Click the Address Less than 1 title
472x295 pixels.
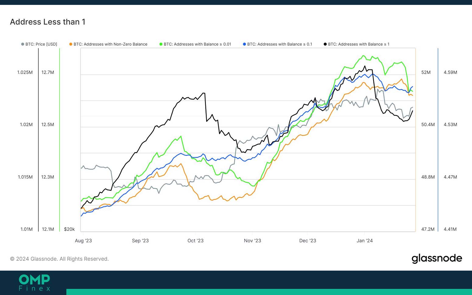pyautogui.click(x=48, y=22)
